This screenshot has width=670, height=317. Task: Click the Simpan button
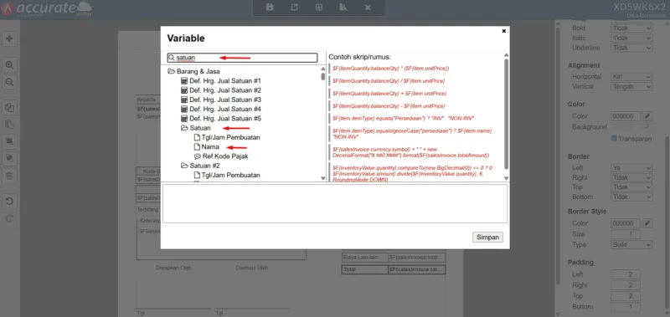click(487, 238)
